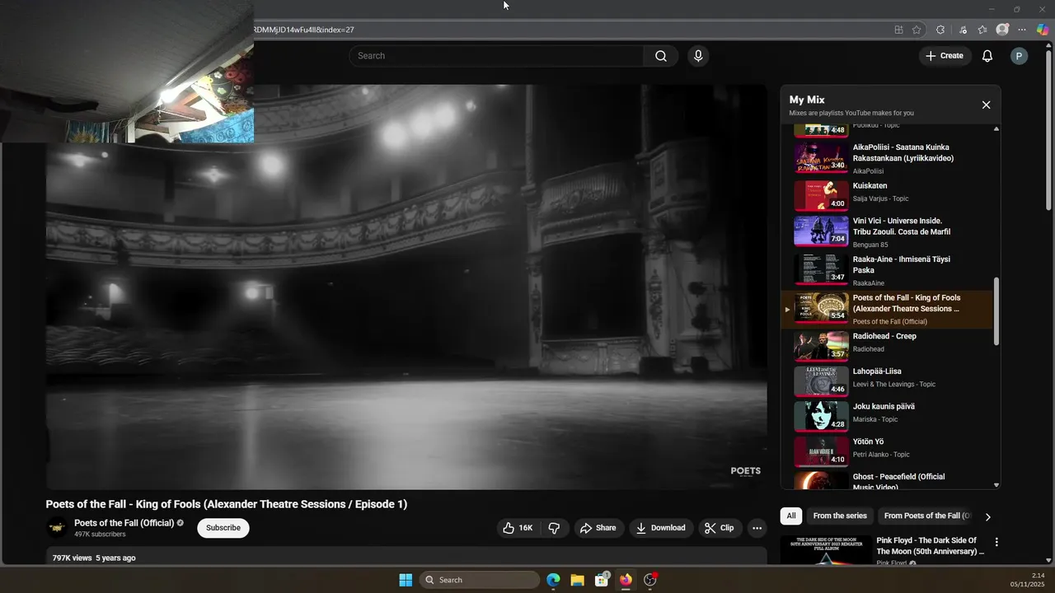Viewport: 1055px width, 593px height.
Task: Subscribe to Poets of the Fall channel
Action: coord(223,528)
